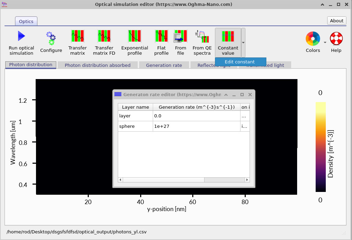Choose the Flat profile option
Viewport: 352px width, 240px height.
(161, 42)
